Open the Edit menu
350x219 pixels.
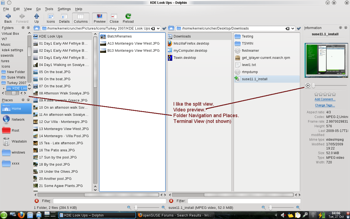click(x=16, y=9)
